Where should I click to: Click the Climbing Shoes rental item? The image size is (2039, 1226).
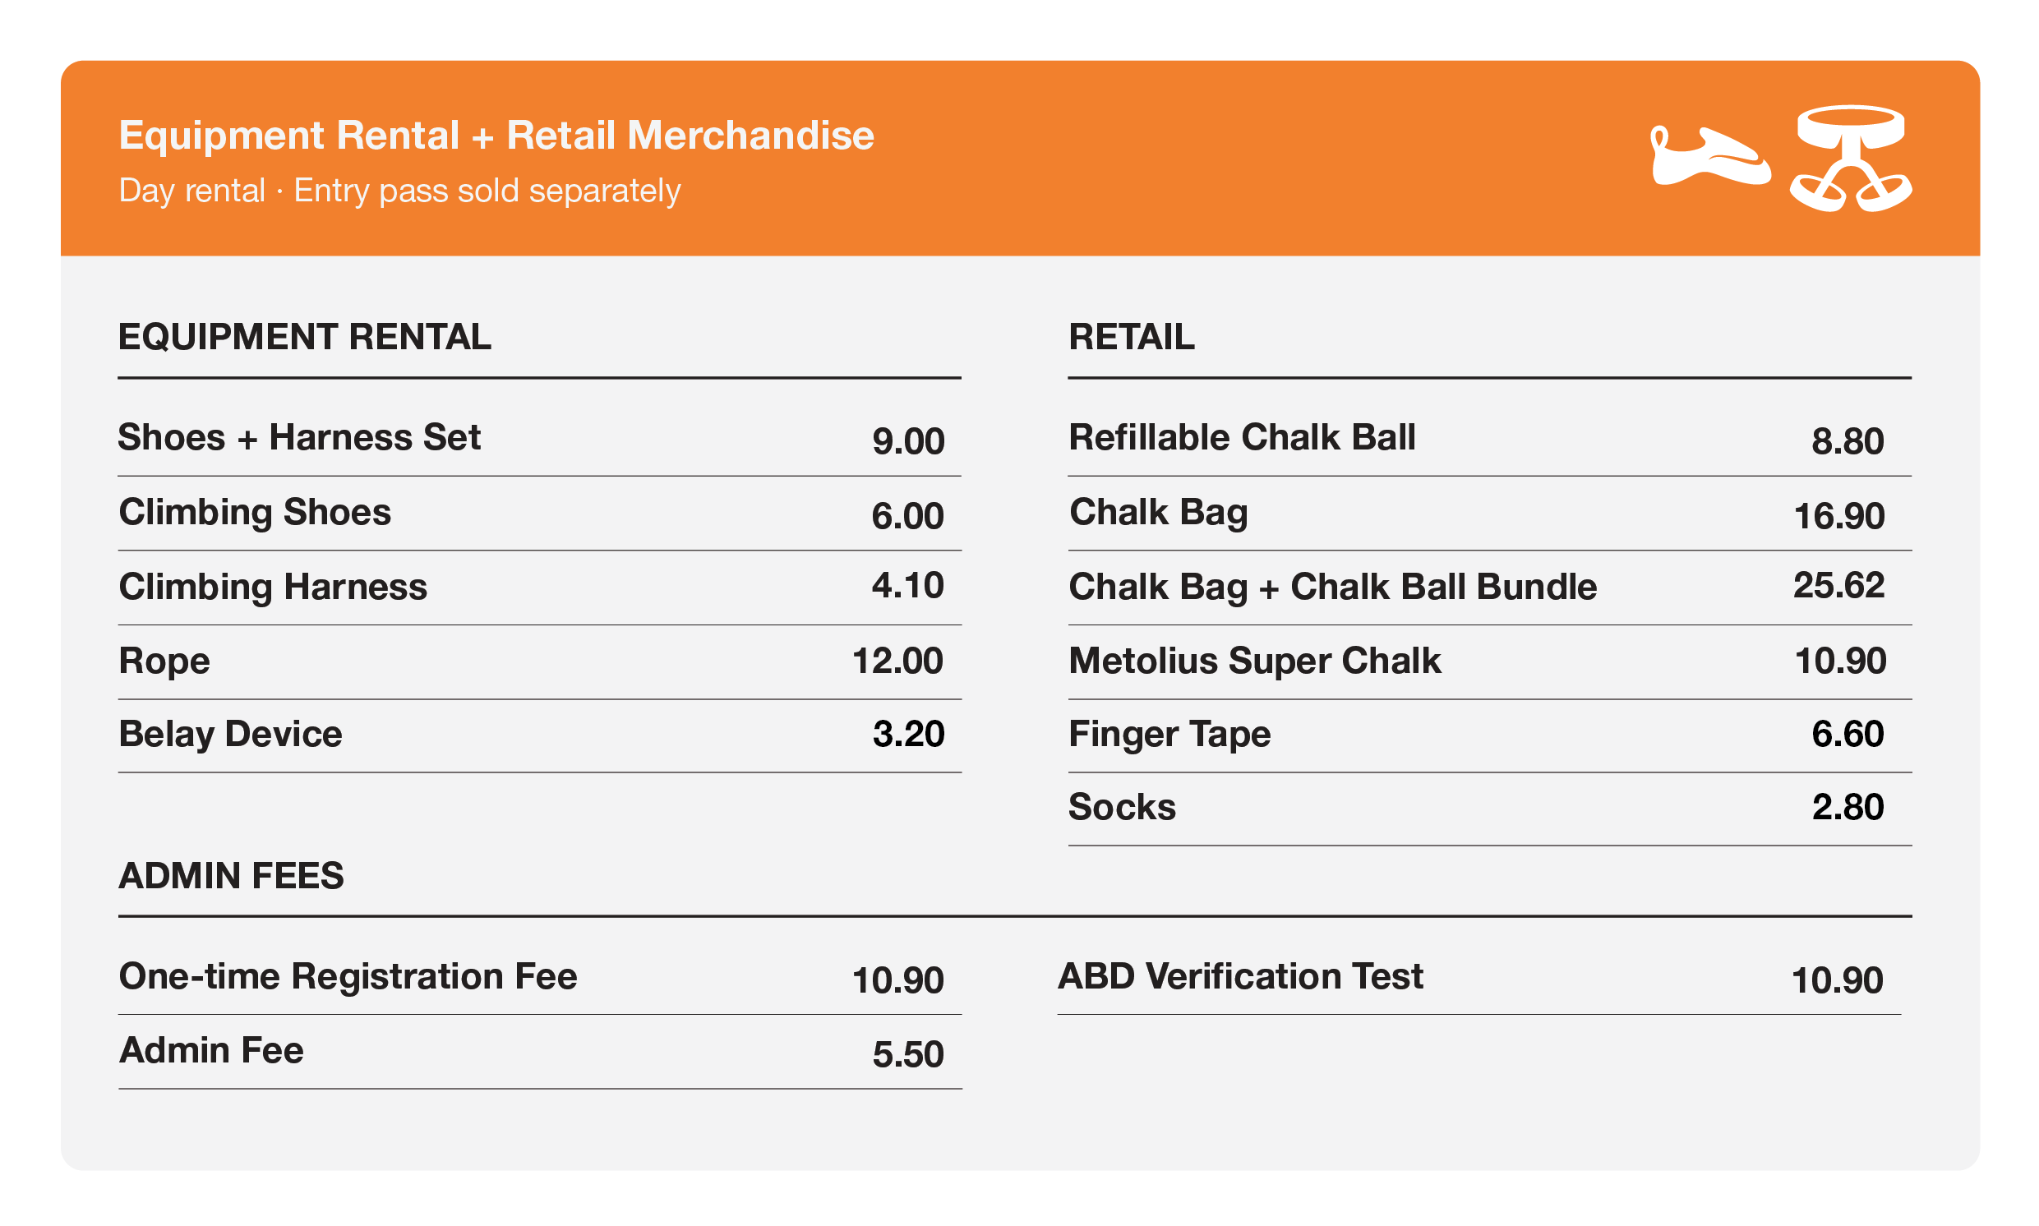539,513
